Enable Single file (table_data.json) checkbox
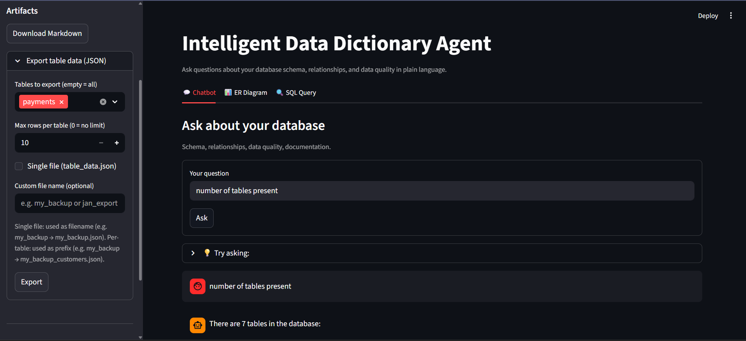This screenshot has height=341, width=746. (x=19, y=166)
